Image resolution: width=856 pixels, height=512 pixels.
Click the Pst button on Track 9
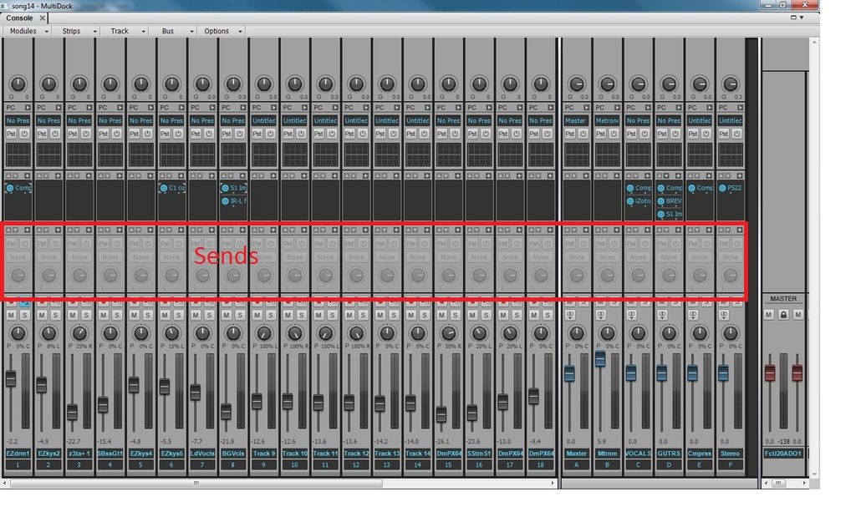point(257,134)
